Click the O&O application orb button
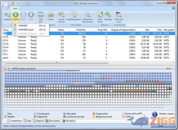Image resolution: width=178 pixels, height=130 pixels. (x=6, y=5)
